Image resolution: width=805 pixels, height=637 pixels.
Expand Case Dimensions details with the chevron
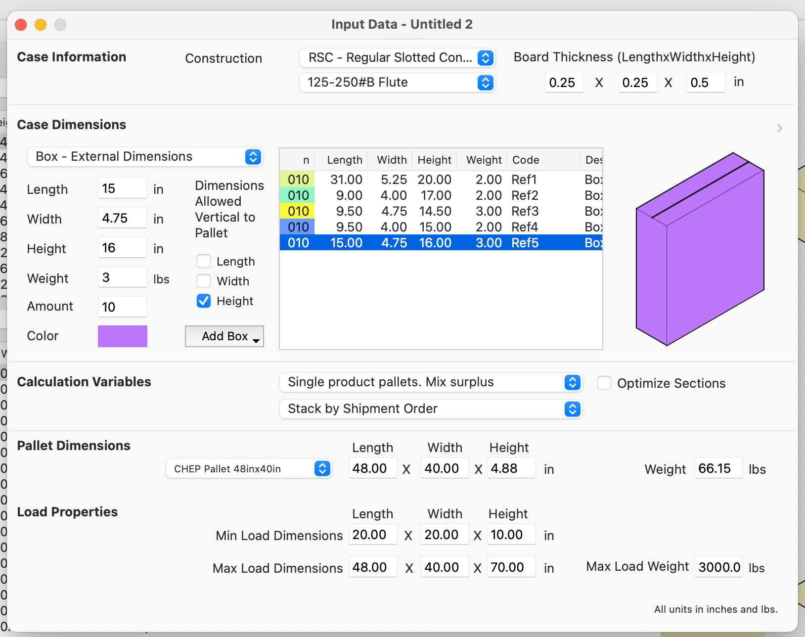tap(779, 129)
